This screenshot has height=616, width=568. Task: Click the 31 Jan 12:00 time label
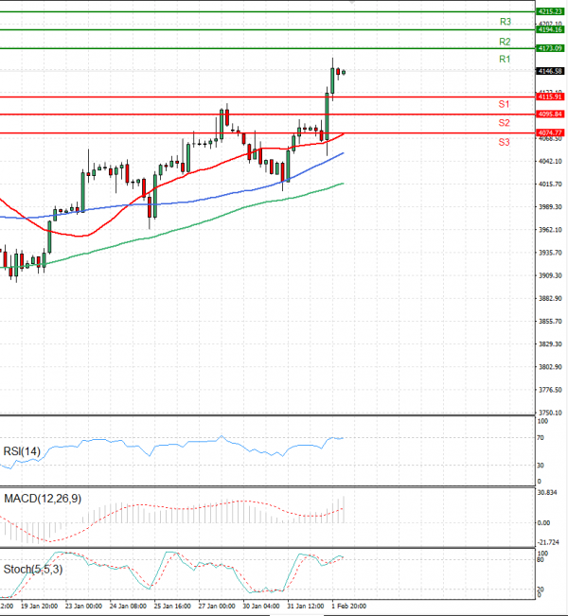tap(306, 607)
